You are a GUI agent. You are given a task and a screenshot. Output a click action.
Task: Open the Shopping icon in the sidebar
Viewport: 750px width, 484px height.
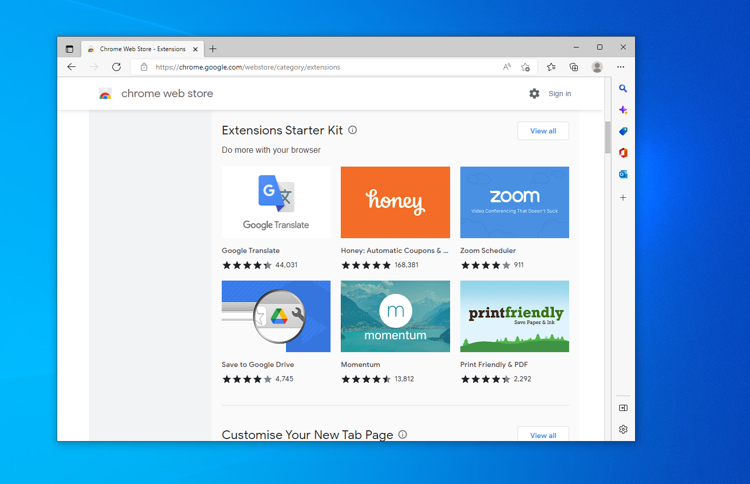click(623, 131)
